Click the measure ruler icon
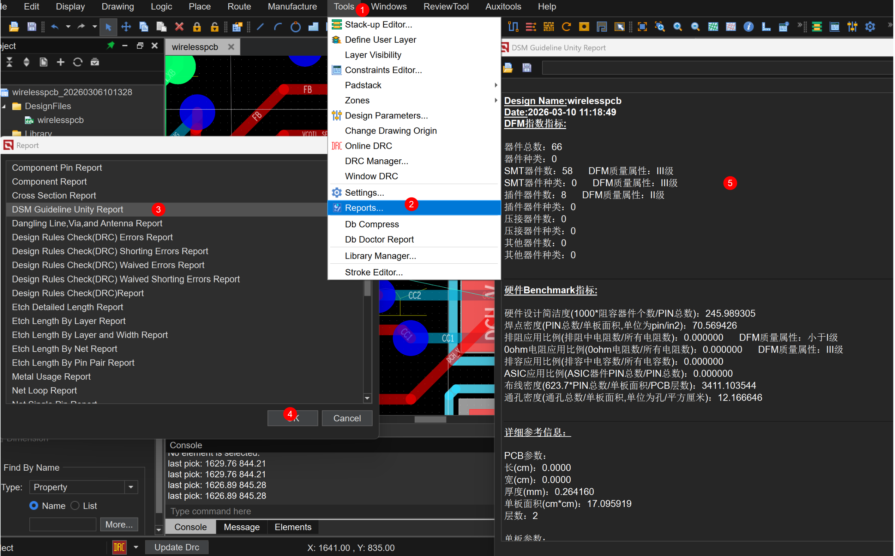This screenshot has height=556, width=895. pos(766,27)
